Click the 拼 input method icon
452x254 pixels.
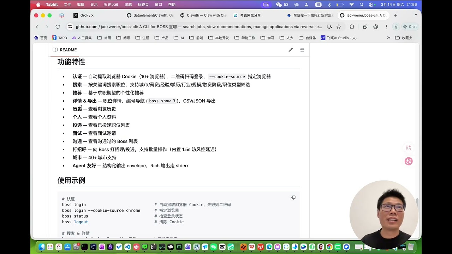[318, 5]
